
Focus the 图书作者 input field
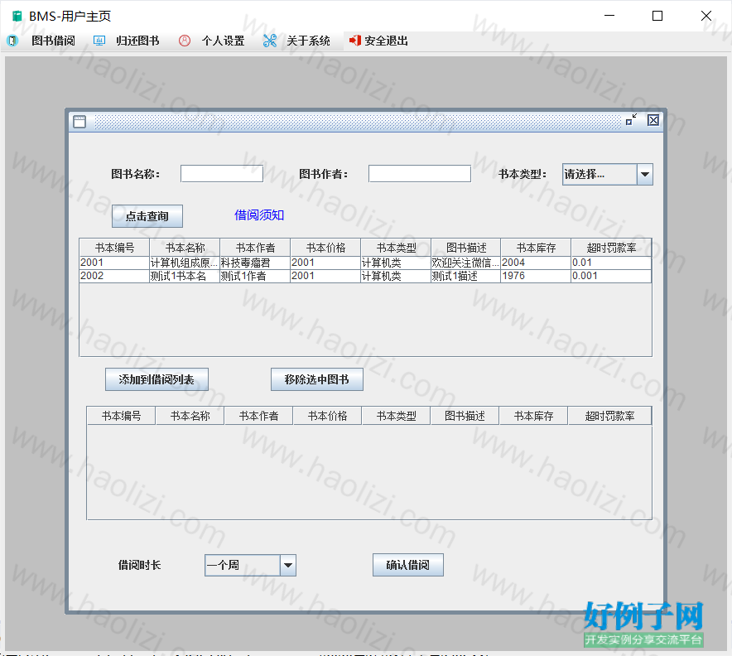point(419,174)
